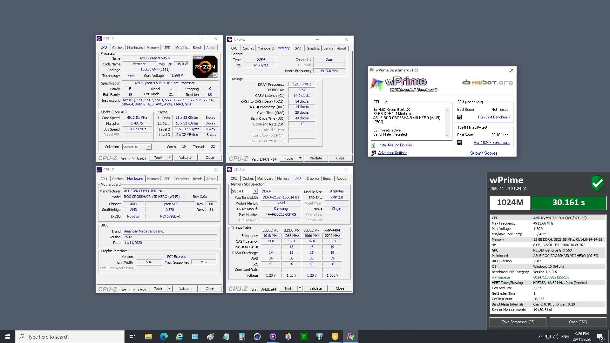Click the 30.161 s green result box
The height and width of the screenshot is (343, 610).
click(568, 203)
